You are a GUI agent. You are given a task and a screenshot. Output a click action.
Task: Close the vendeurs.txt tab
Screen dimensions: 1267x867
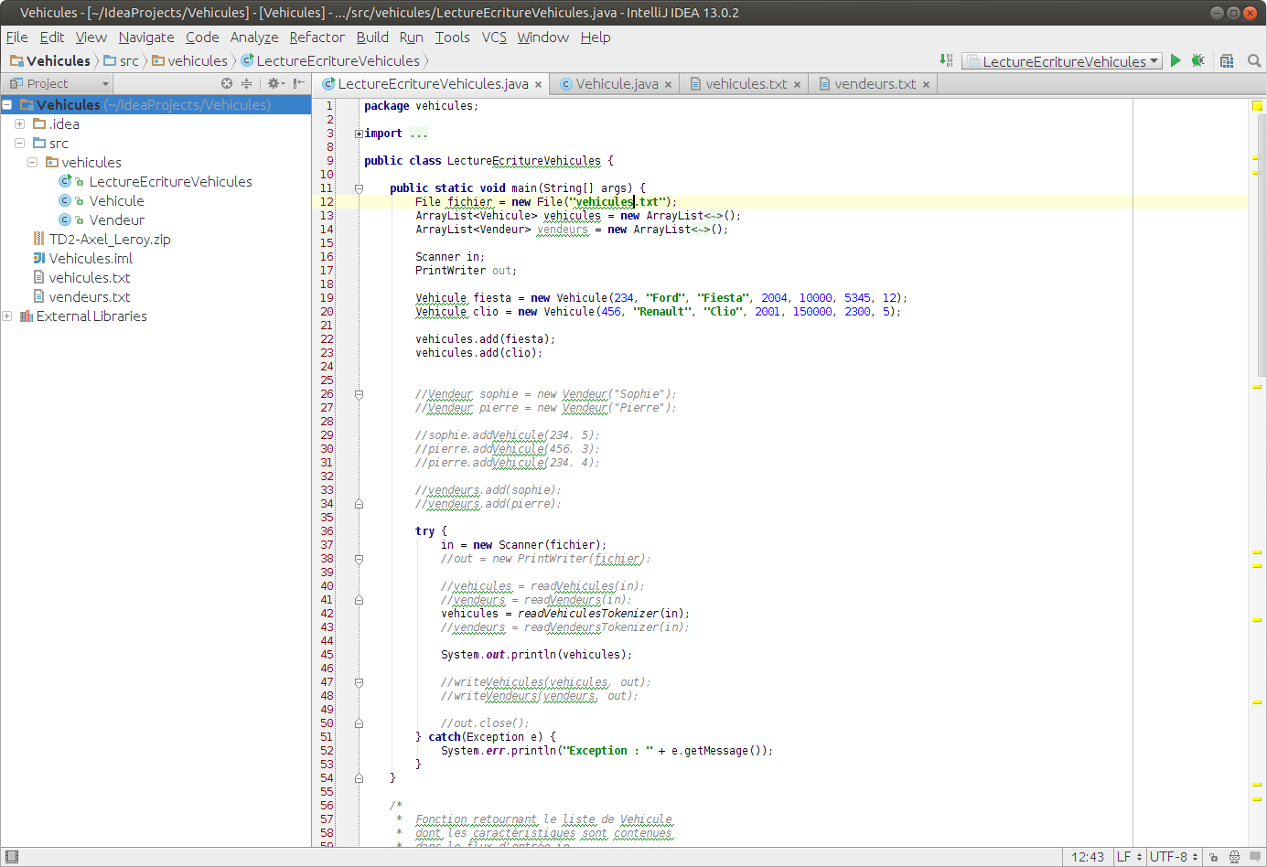pos(926,84)
